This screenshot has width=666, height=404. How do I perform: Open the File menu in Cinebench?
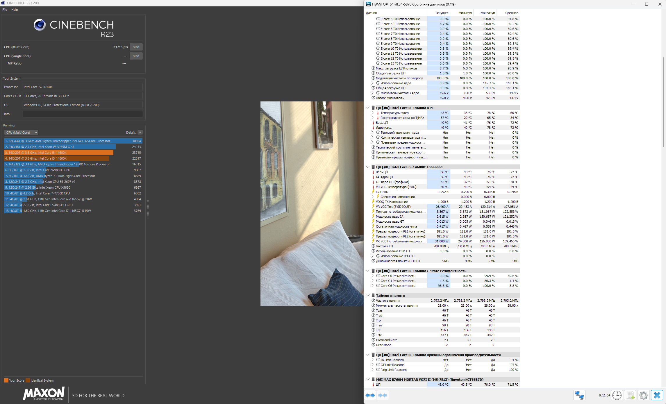tap(5, 10)
